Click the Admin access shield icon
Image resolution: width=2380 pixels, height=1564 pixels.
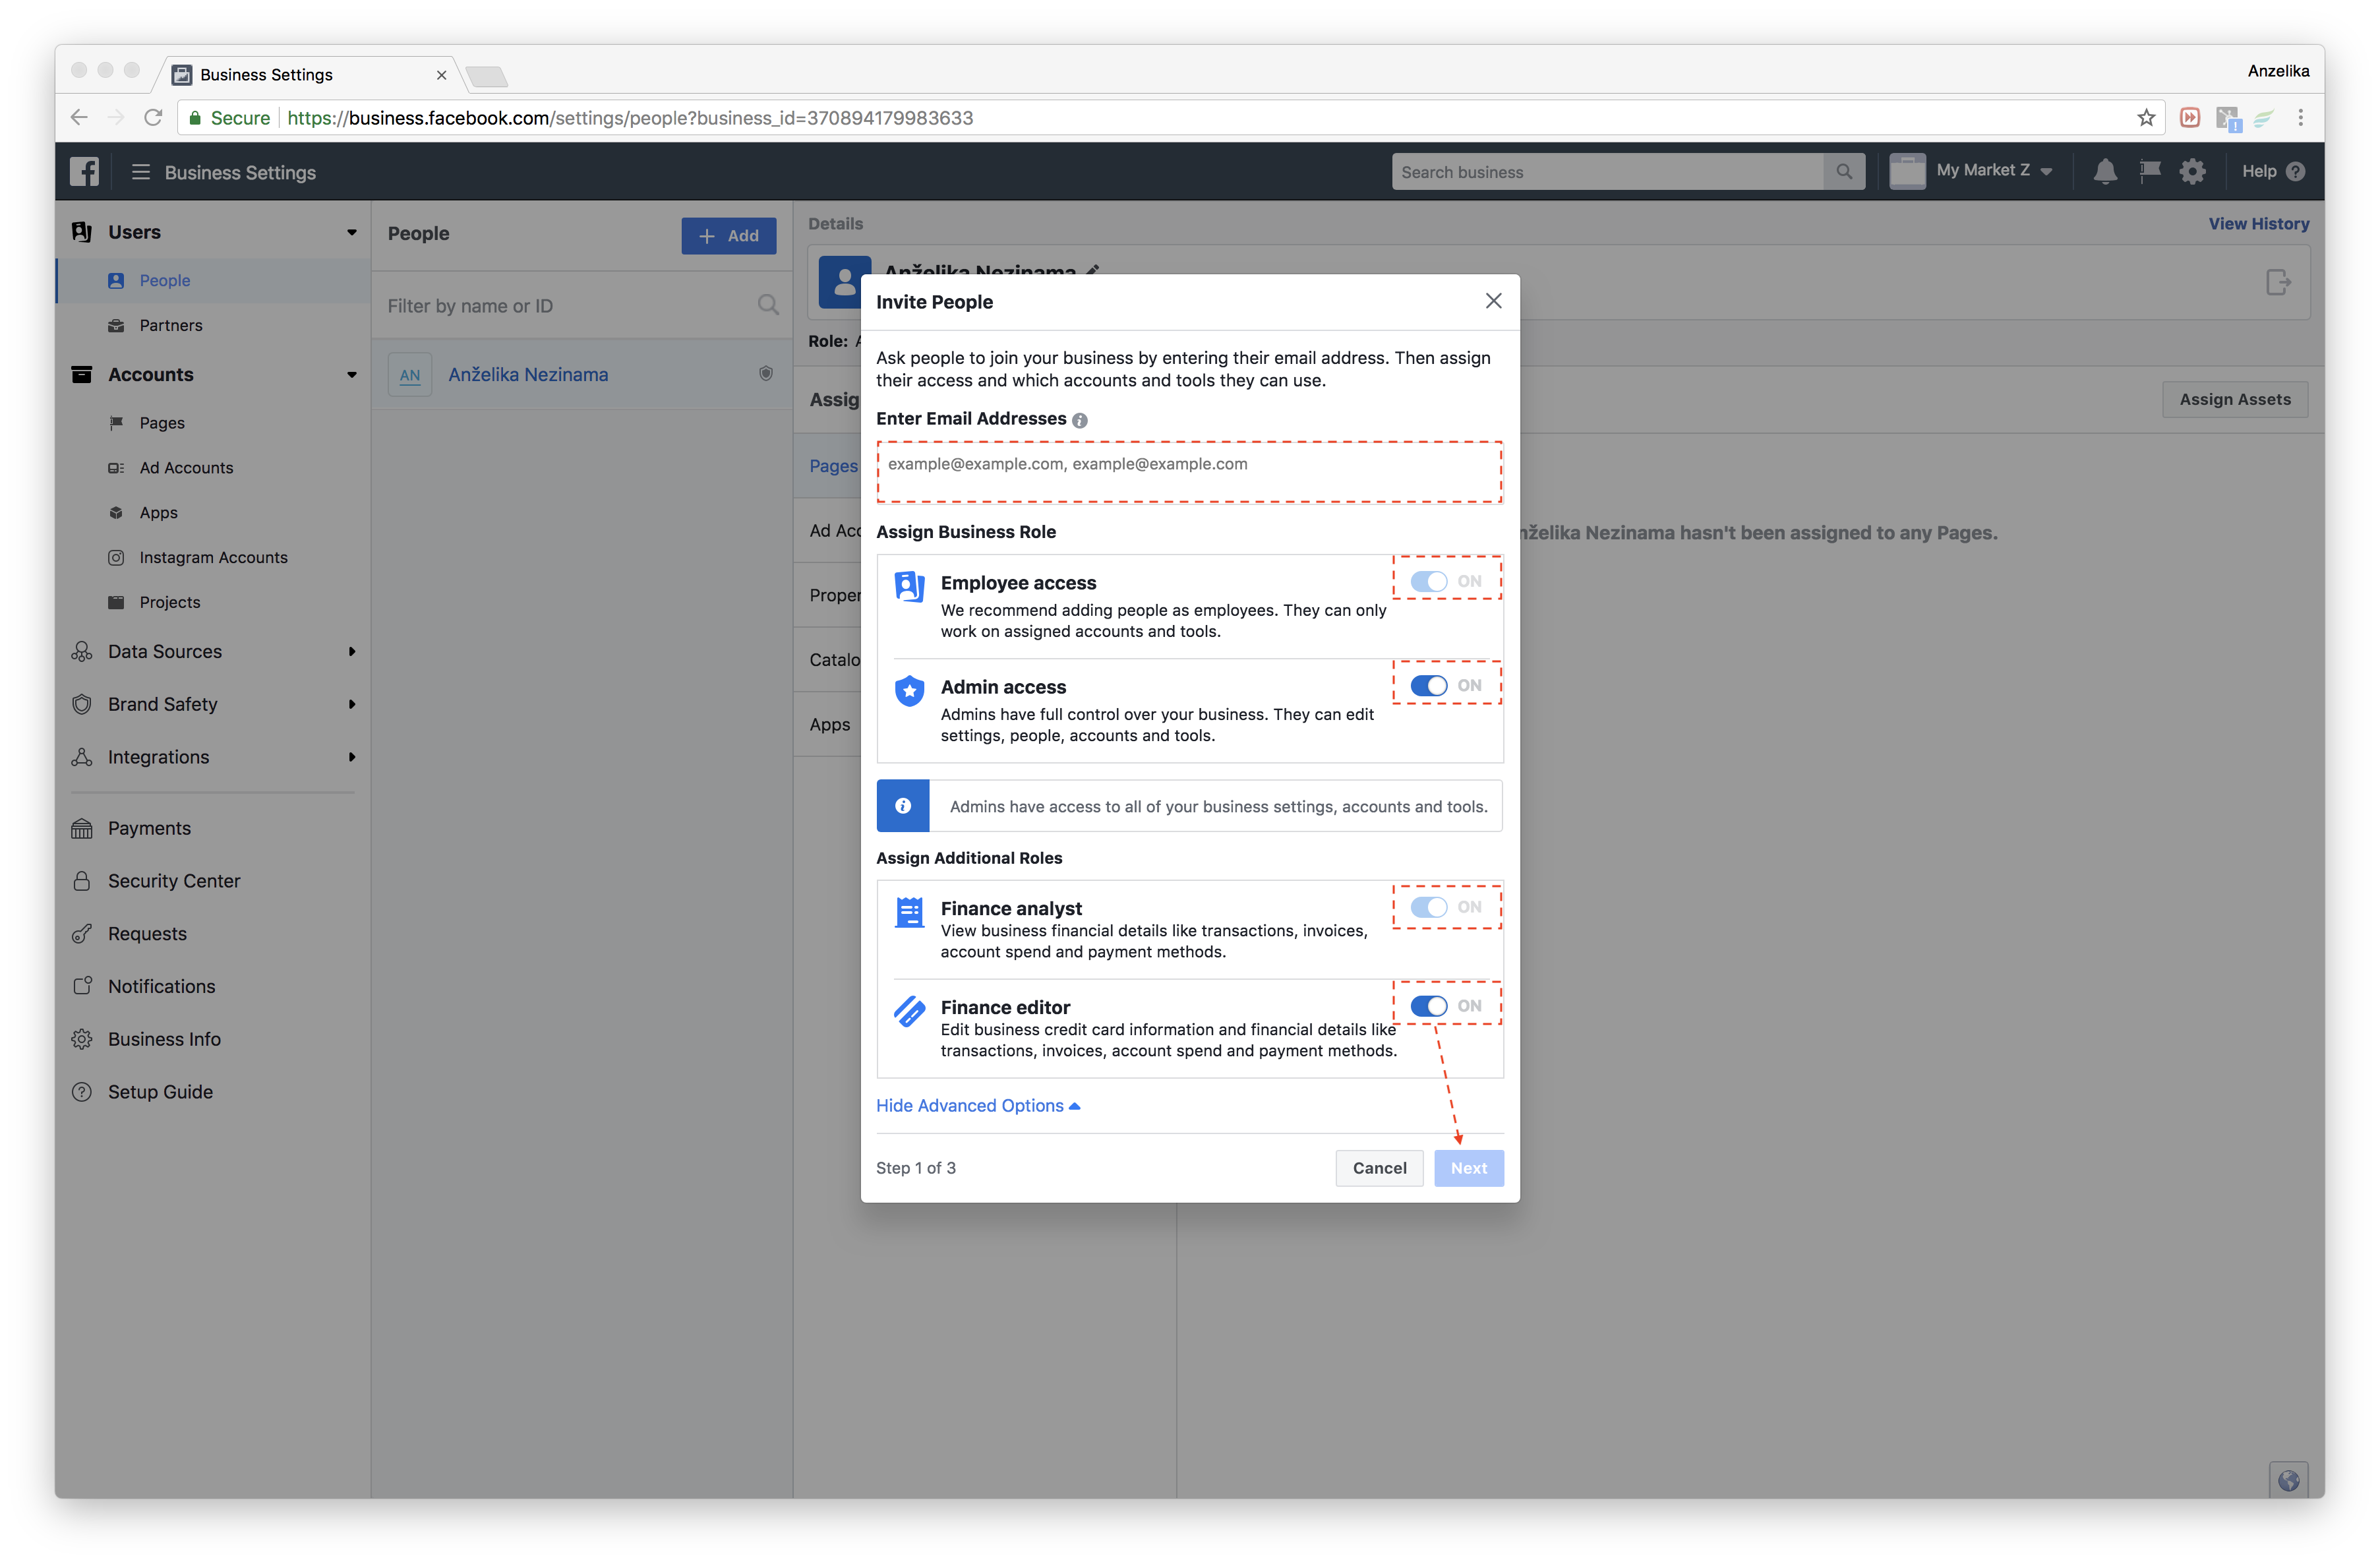click(x=909, y=691)
